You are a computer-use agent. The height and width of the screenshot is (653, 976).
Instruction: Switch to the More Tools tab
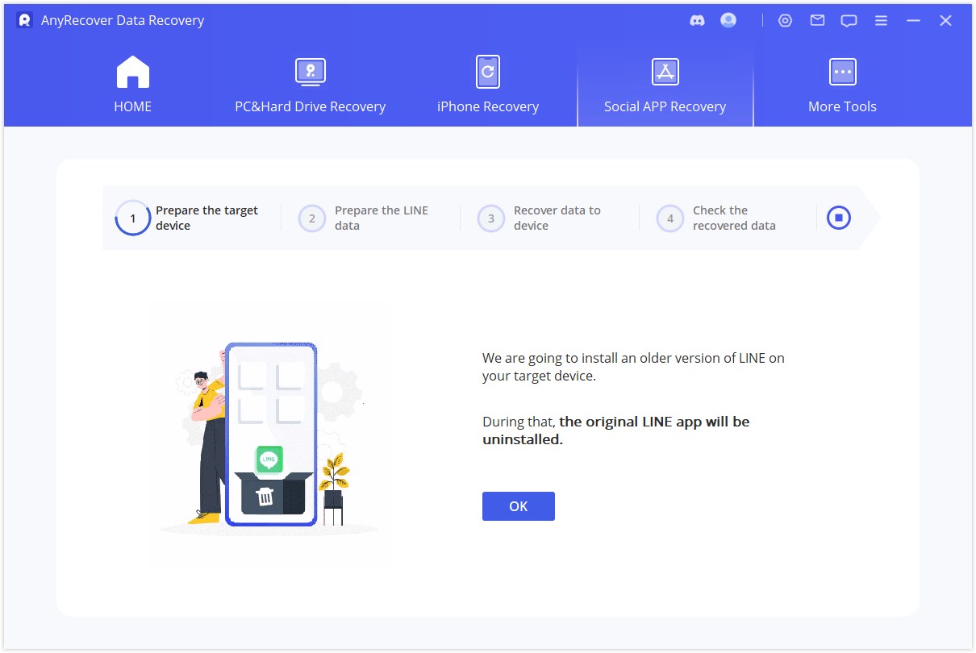coord(842,85)
